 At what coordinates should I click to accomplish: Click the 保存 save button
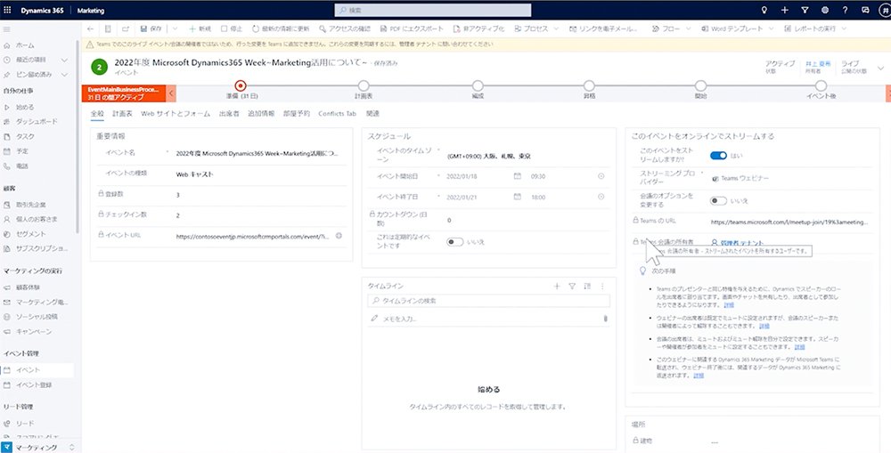151,28
